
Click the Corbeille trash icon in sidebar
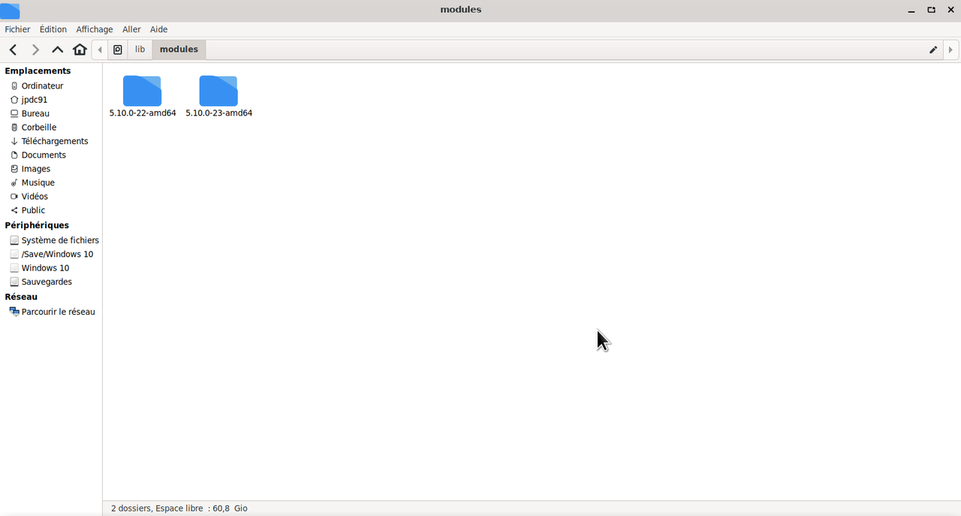point(14,128)
